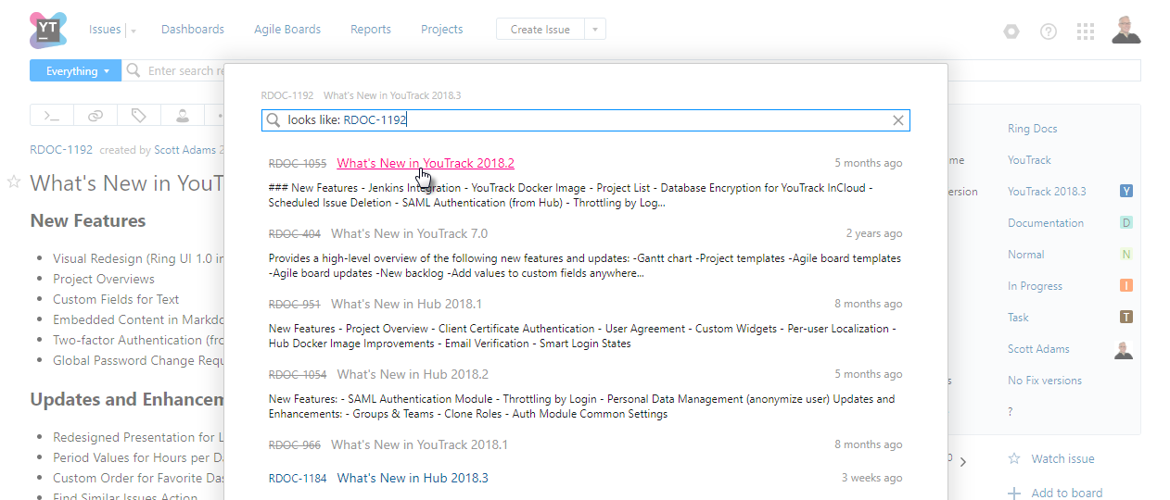Open issue ID RDOC-951
The image size is (1170, 500).
pyautogui.click(x=295, y=305)
